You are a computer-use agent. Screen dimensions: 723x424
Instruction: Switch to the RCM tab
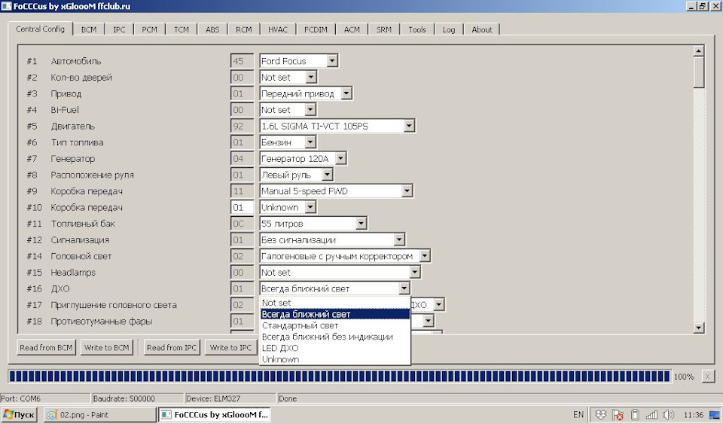(x=243, y=29)
